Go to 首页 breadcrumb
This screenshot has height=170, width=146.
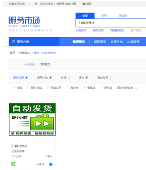pyautogui.click(x=13, y=53)
